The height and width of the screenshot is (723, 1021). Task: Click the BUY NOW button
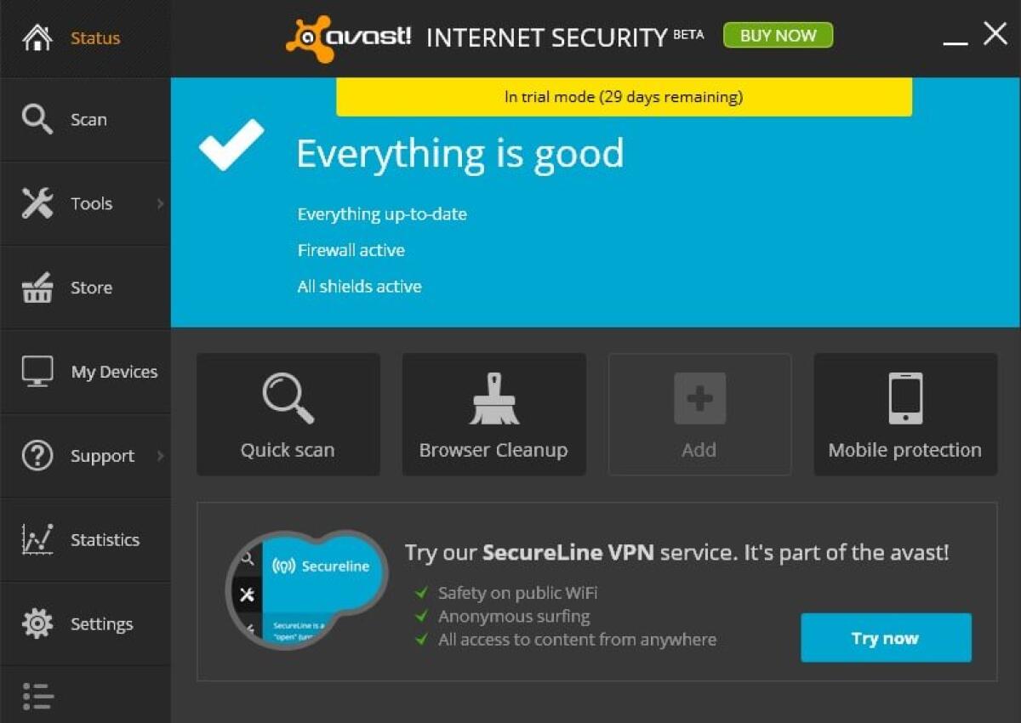[777, 35]
